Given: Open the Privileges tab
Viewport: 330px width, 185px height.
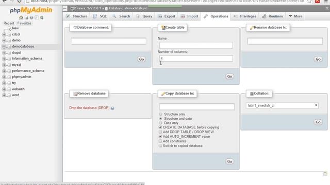Looking at the screenshot, I should click(x=245, y=16).
